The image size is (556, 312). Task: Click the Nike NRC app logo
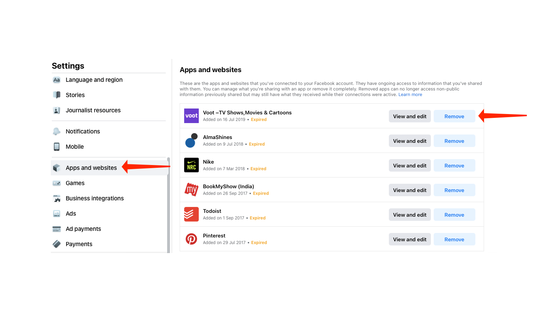coord(191,165)
